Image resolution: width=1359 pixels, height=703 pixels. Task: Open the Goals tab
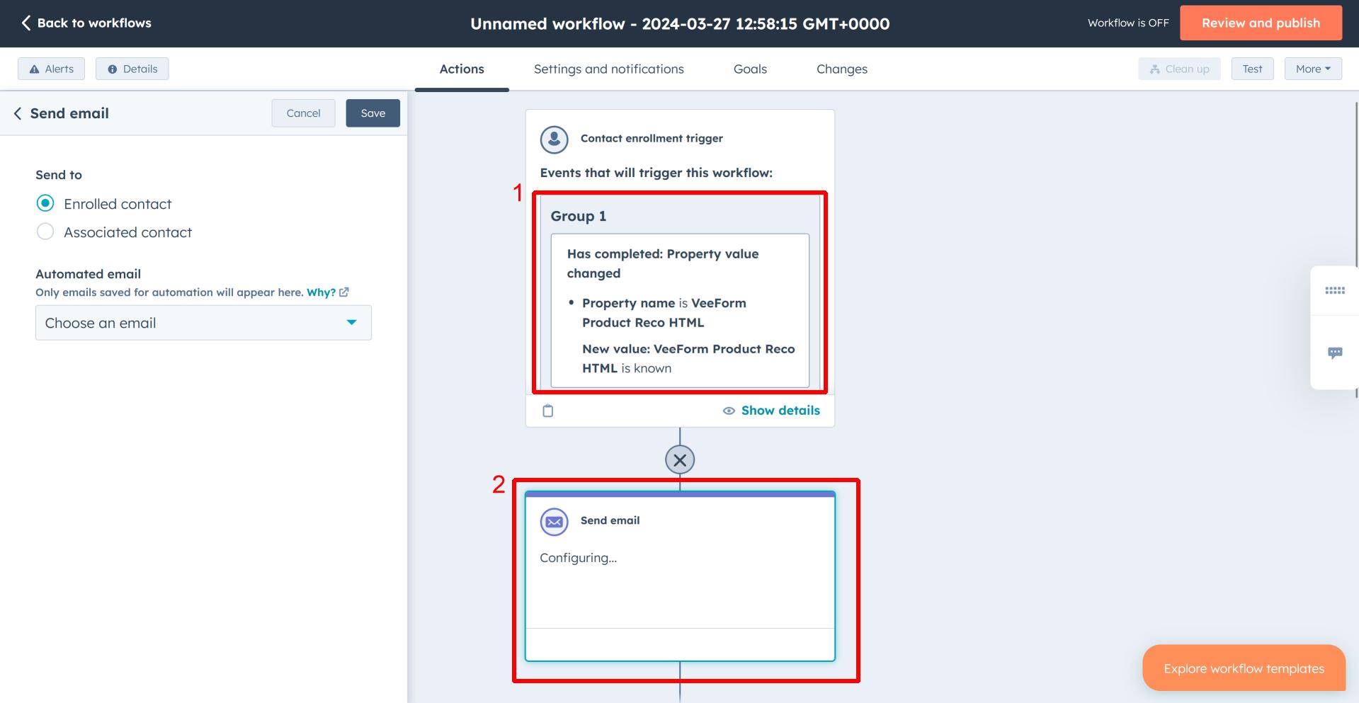(x=750, y=69)
